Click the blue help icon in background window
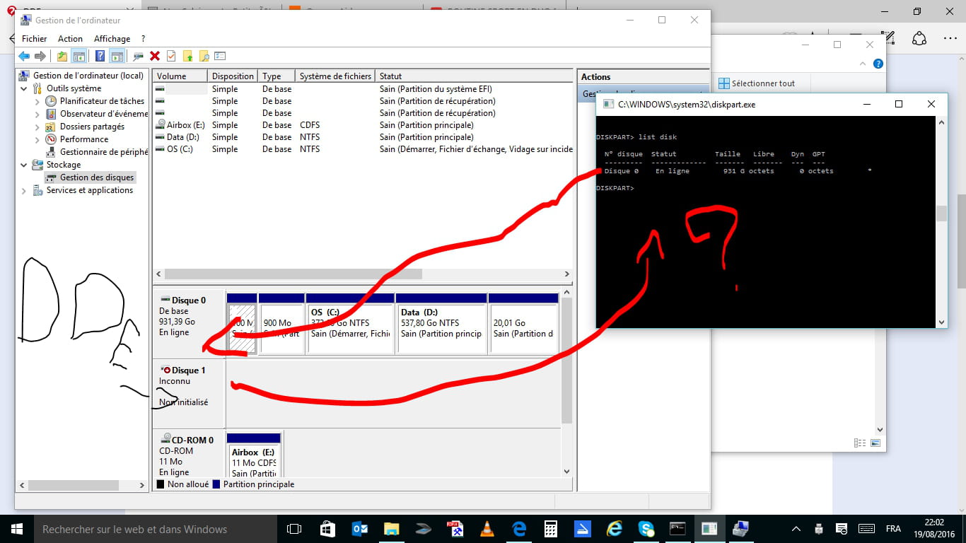Image resolution: width=966 pixels, height=543 pixels. click(878, 64)
